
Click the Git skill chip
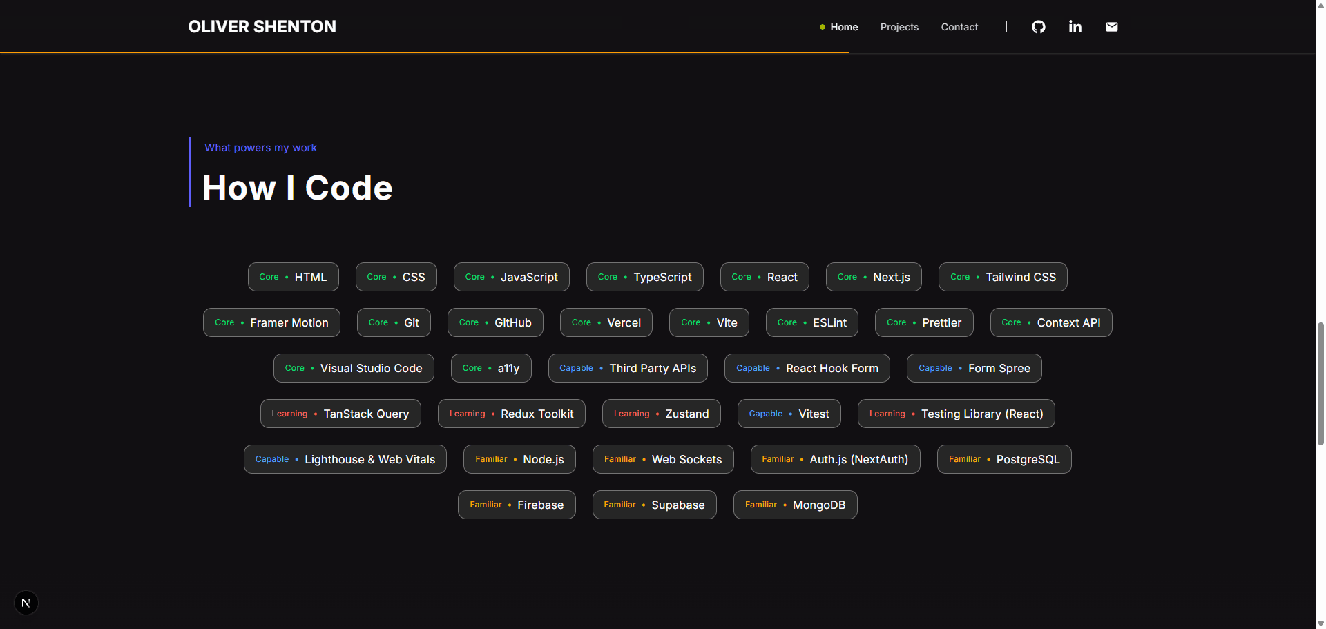[x=394, y=322]
